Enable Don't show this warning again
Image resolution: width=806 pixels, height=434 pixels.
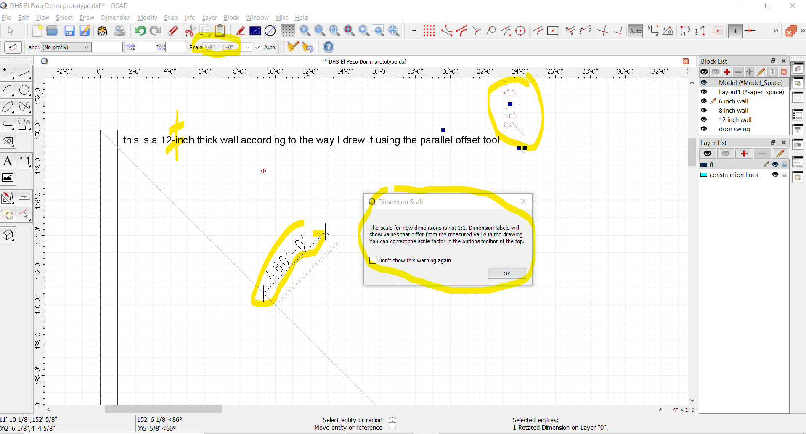(x=373, y=260)
